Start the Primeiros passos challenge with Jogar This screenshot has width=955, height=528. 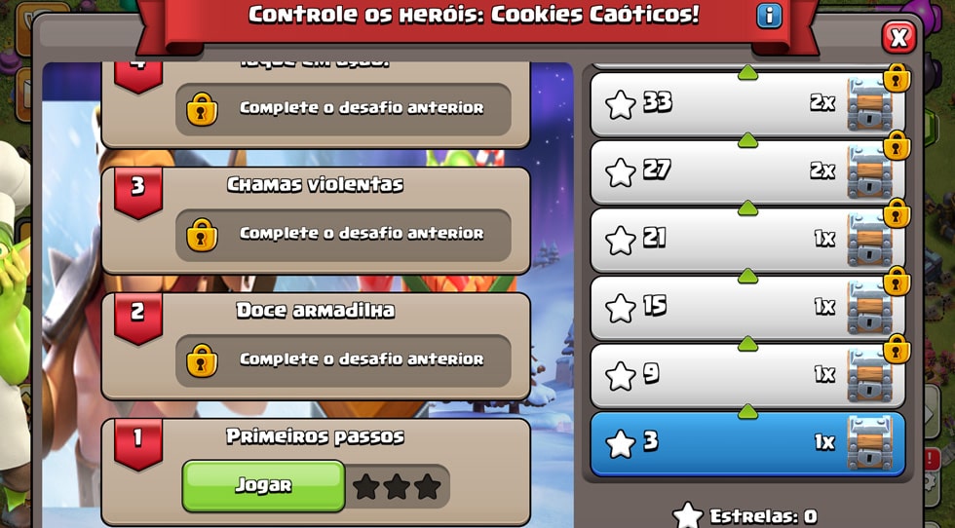tap(264, 485)
